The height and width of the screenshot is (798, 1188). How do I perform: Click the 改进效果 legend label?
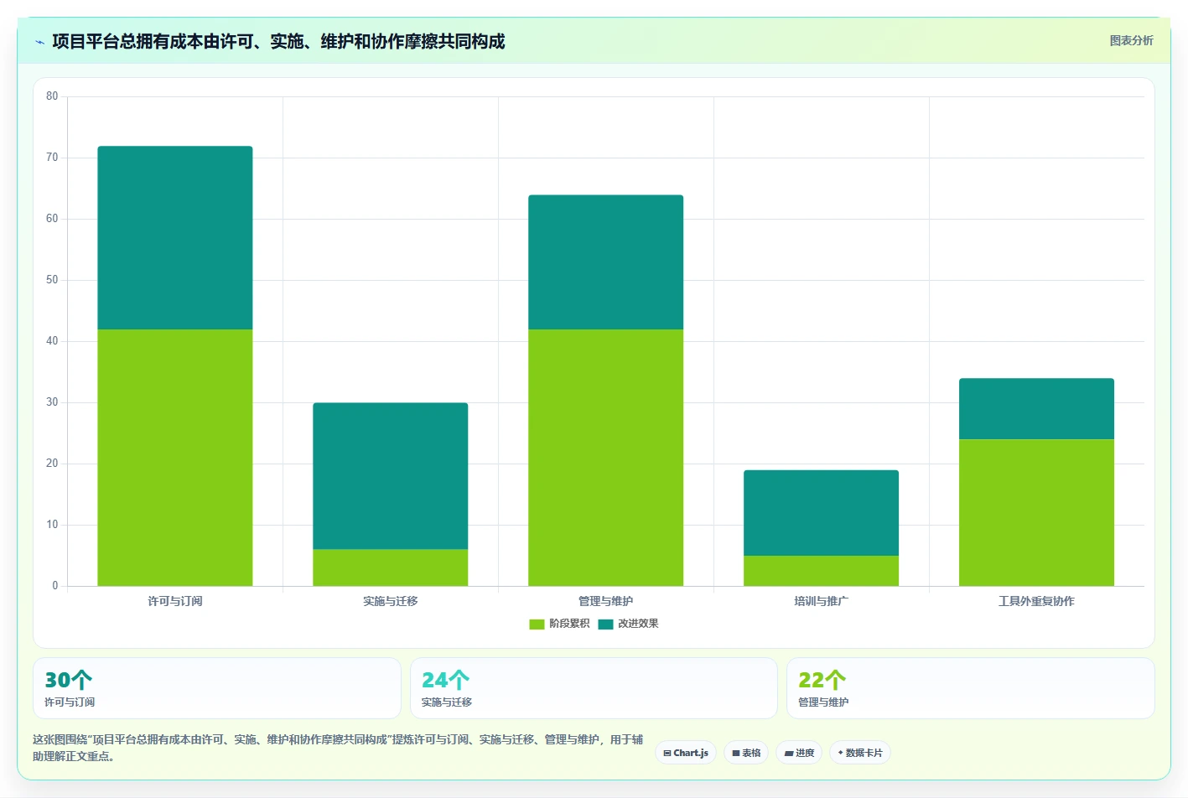[638, 624]
